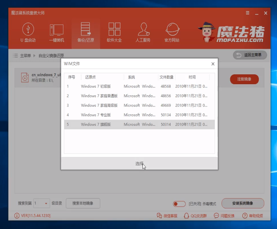
Task: Close the WIM文件 dialog
Action: pos(212,64)
